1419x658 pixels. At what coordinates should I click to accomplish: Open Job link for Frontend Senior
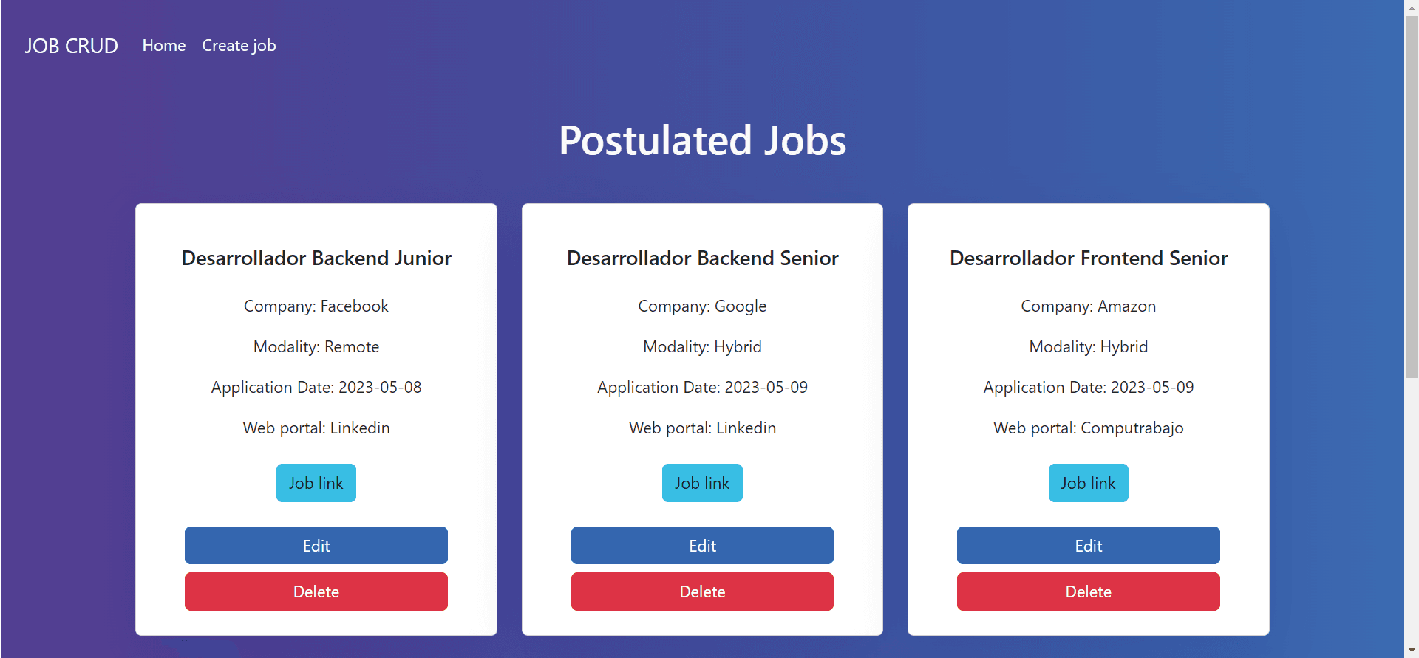point(1088,483)
